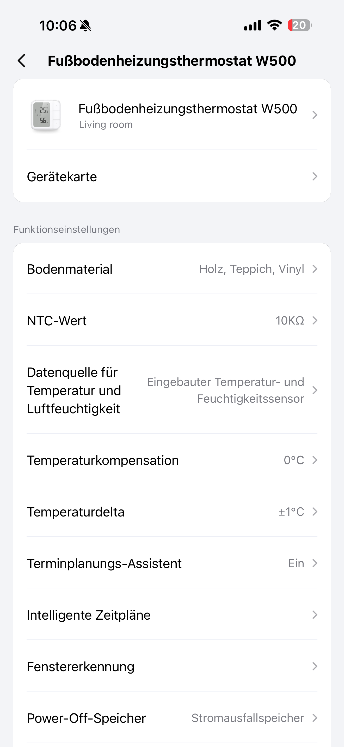Open Datenquelle für Temperatur und Luftfeuchtigkeit

click(x=172, y=390)
